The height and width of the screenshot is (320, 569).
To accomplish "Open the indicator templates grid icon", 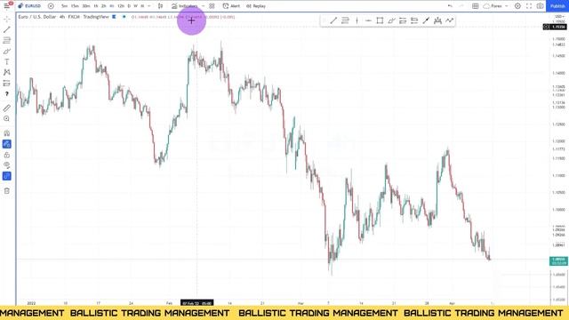I will 212,6.
